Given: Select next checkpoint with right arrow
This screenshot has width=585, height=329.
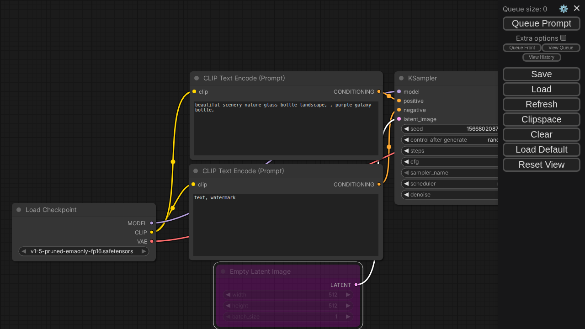Looking at the screenshot, I should tap(144, 251).
